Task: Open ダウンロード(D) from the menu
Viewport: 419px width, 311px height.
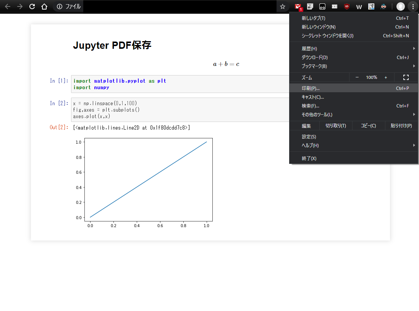Action: pyautogui.click(x=354, y=57)
